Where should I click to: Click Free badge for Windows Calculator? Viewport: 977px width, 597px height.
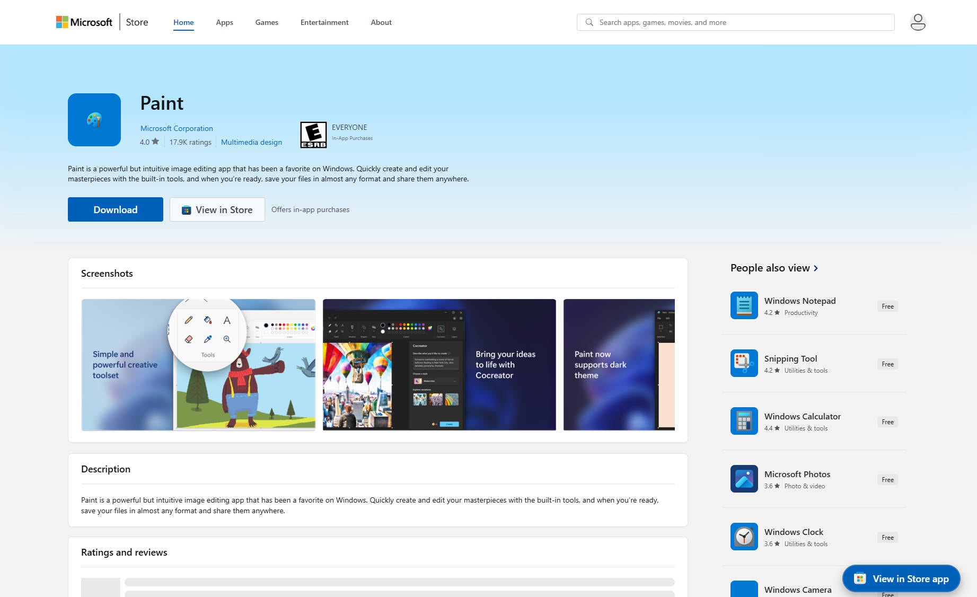888,422
